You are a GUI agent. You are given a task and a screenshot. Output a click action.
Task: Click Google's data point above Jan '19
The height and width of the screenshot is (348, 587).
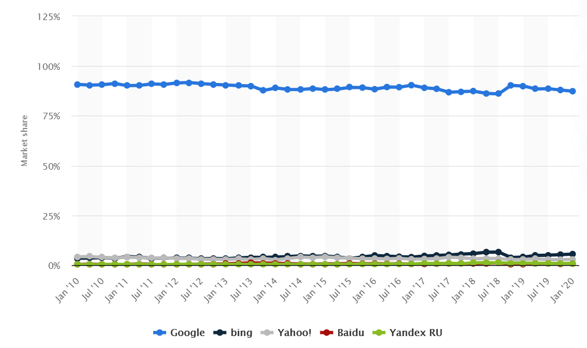click(523, 86)
